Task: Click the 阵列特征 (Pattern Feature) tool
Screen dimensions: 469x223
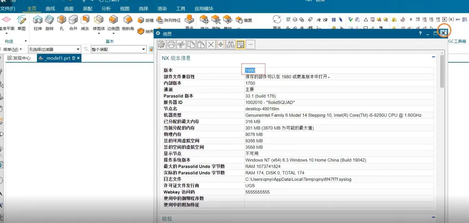Action: [169, 20]
